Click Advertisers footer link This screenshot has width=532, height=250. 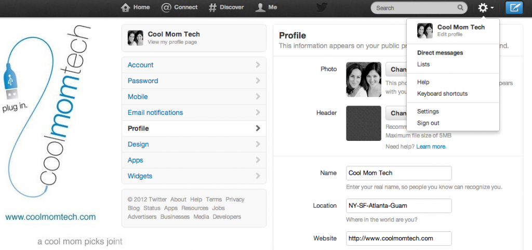coord(142,216)
